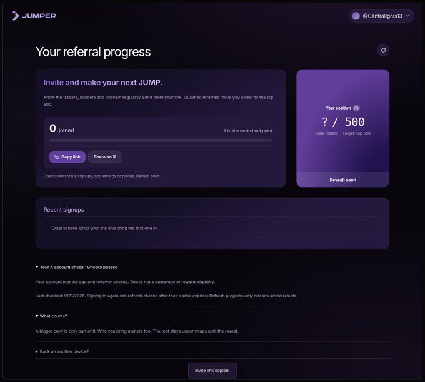Click the Reveal: soon footer strip
This screenshot has height=382, width=425.
point(343,180)
